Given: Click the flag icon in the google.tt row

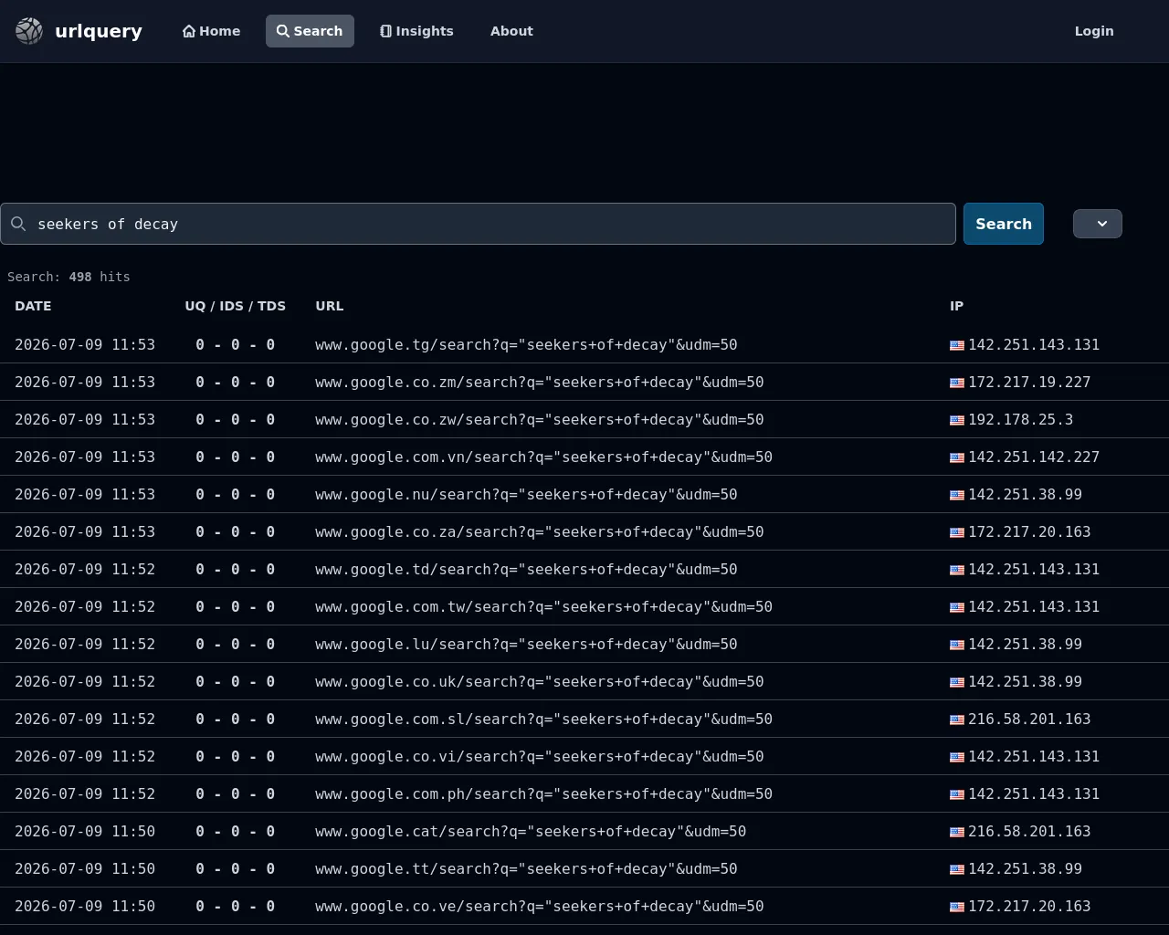Looking at the screenshot, I should tap(957, 869).
